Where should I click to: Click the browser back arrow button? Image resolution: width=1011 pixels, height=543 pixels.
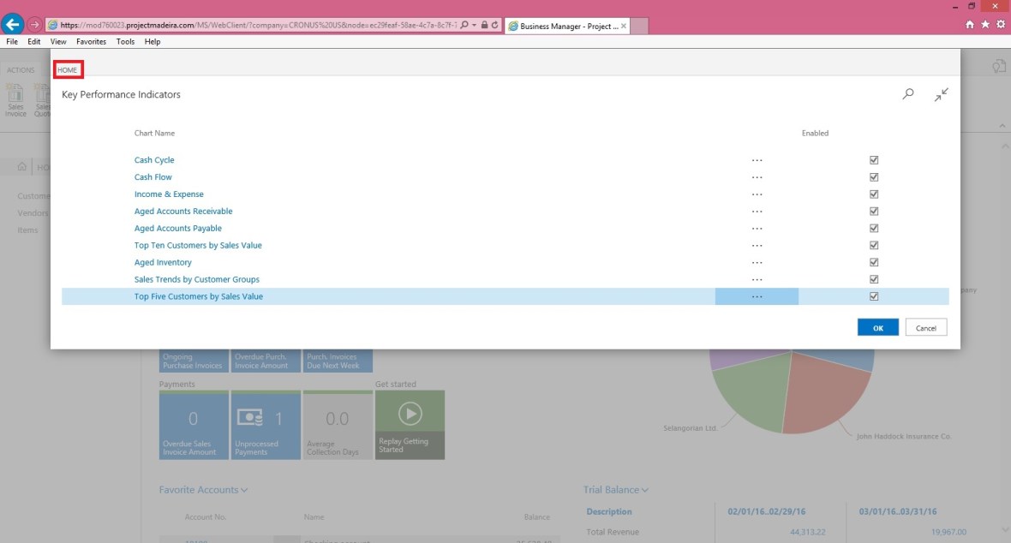[x=13, y=25]
